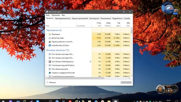The image size is (181, 102).
Task: Click the scroll-up arrow of process list
Action: (132, 29)
